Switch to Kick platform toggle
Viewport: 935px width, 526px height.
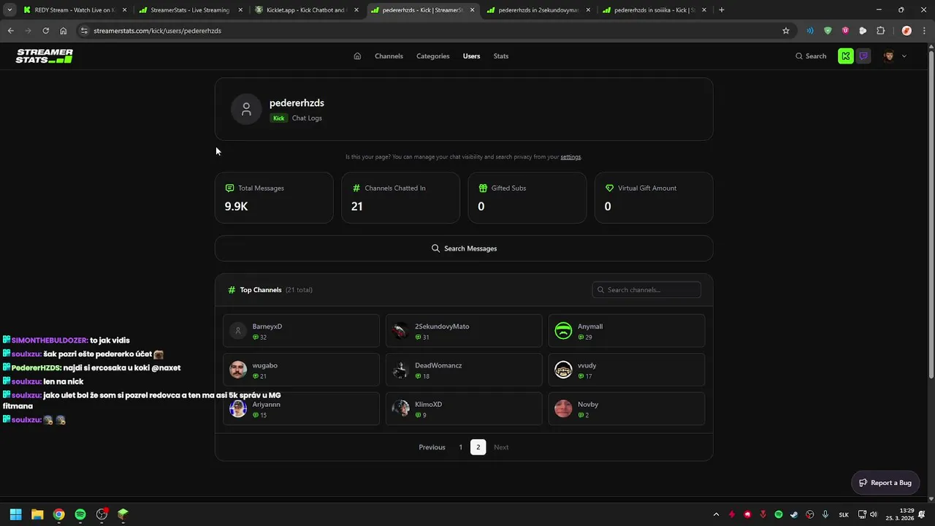pyautogui.click(x=846, y=56)
